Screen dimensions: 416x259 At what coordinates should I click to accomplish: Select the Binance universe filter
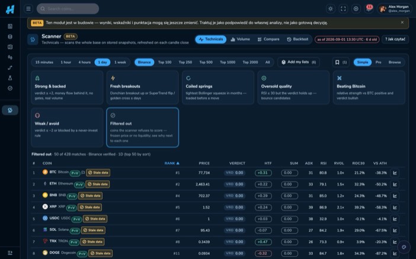point(145,62)
